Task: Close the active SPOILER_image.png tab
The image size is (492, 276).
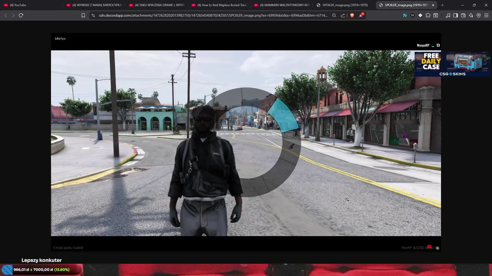Action: (433, 5)
